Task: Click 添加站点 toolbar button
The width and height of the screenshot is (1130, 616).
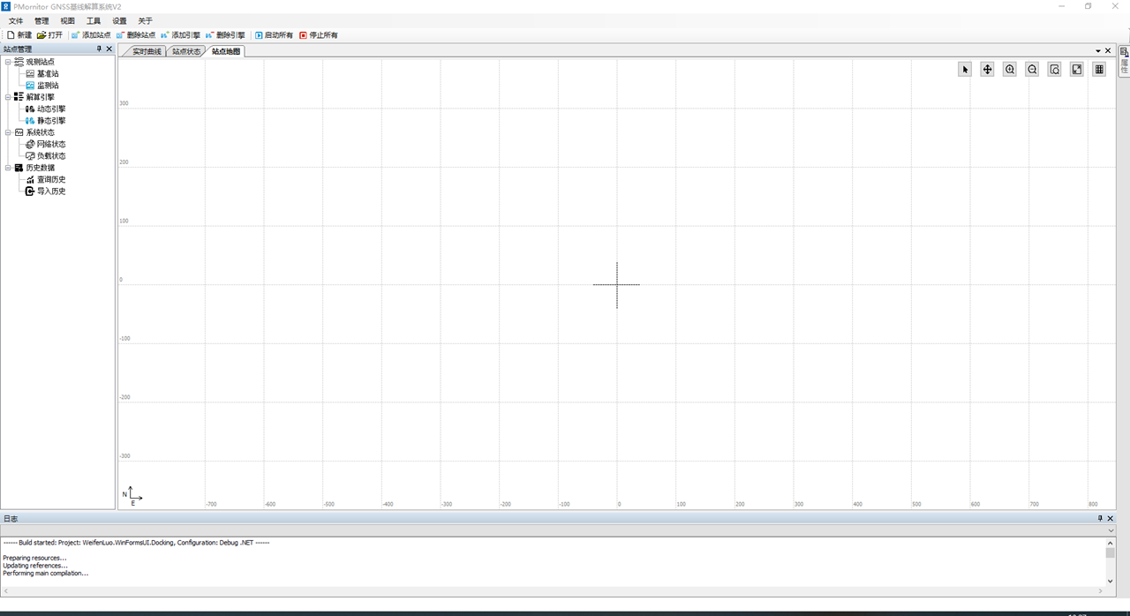Action: point(91,35)
